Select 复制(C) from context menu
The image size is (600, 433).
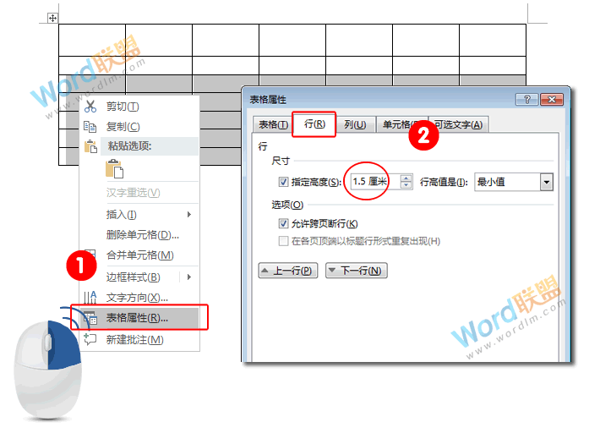[123, 127]
